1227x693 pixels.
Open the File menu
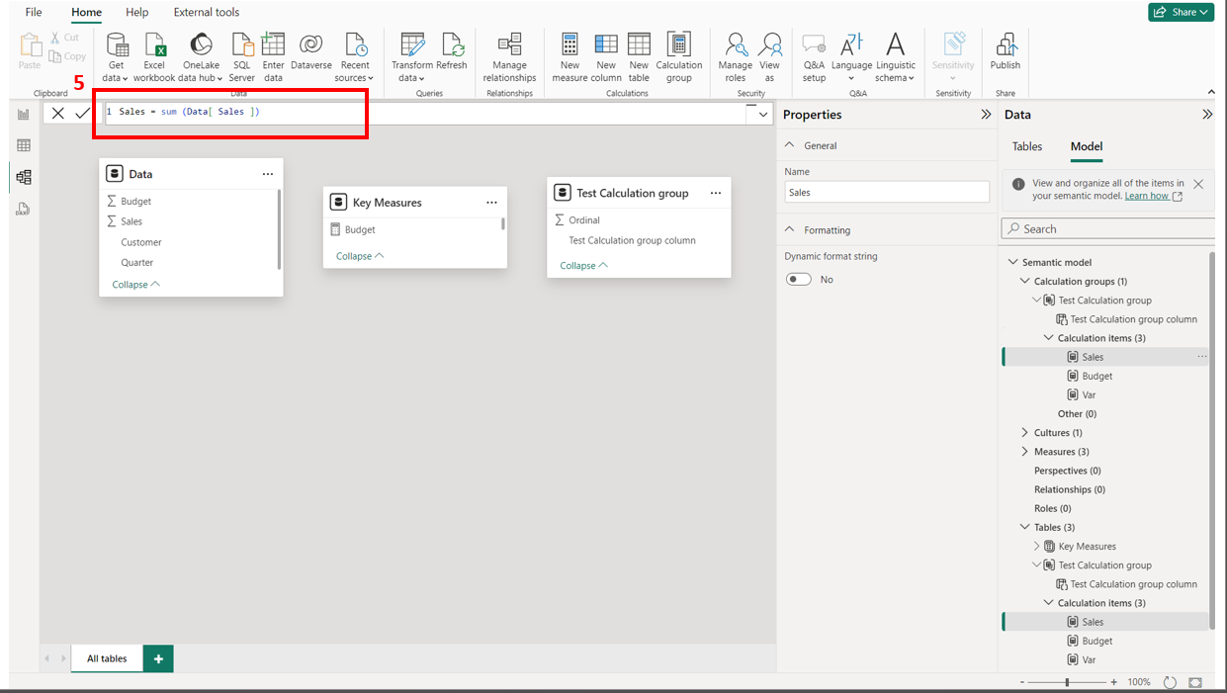(34, 12)
